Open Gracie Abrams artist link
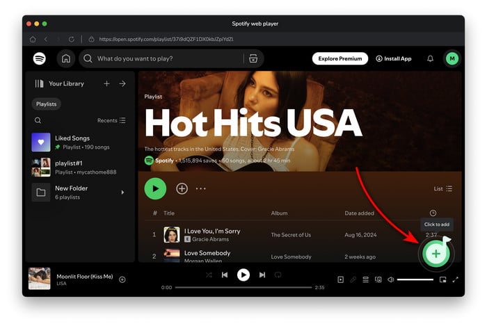This screenshot has width=487, height=326. (x=210, y=239)
